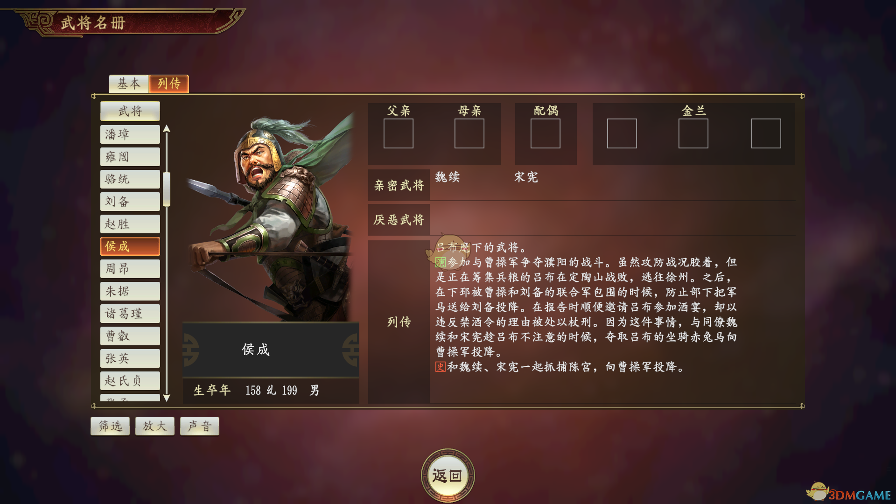
Task: Select the middle 金兰 portrait slot
Action: coord(693,133)
